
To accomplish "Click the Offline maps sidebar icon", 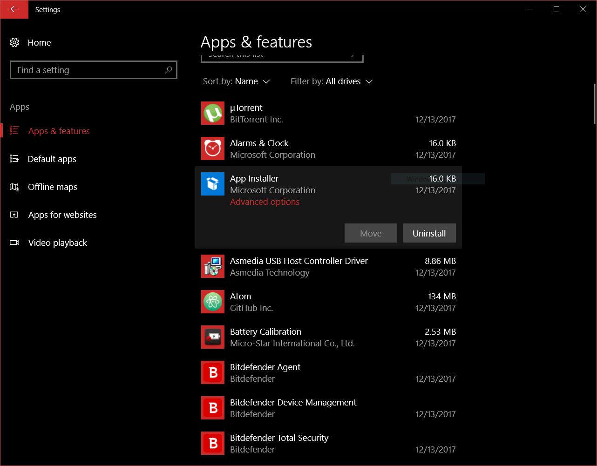I will (x=14, y=187).
